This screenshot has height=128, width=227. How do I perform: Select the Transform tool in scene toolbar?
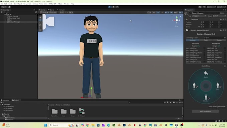(40, 30)
